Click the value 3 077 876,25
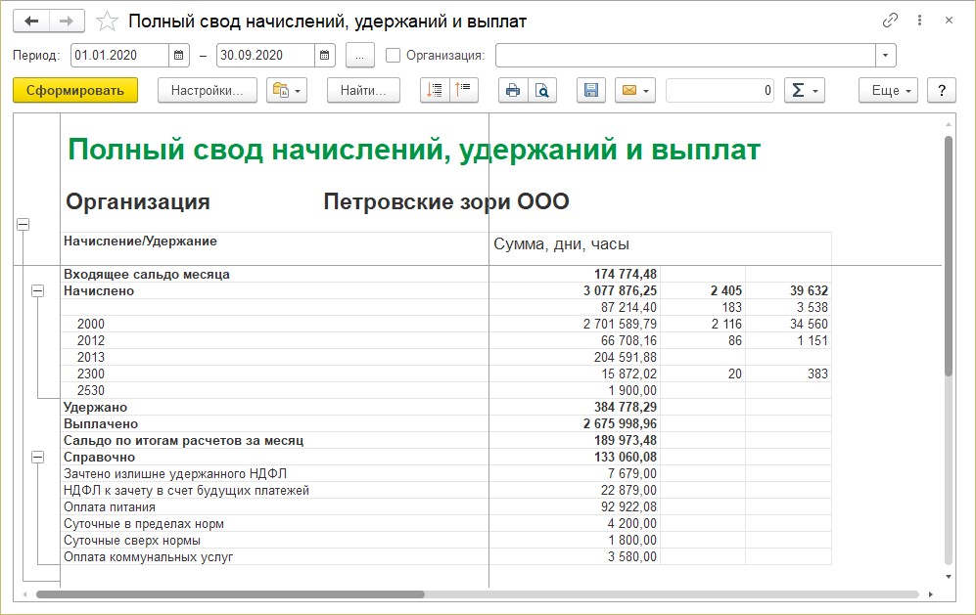Viewport: 976px width, 615px height. (x=620, y=291)
